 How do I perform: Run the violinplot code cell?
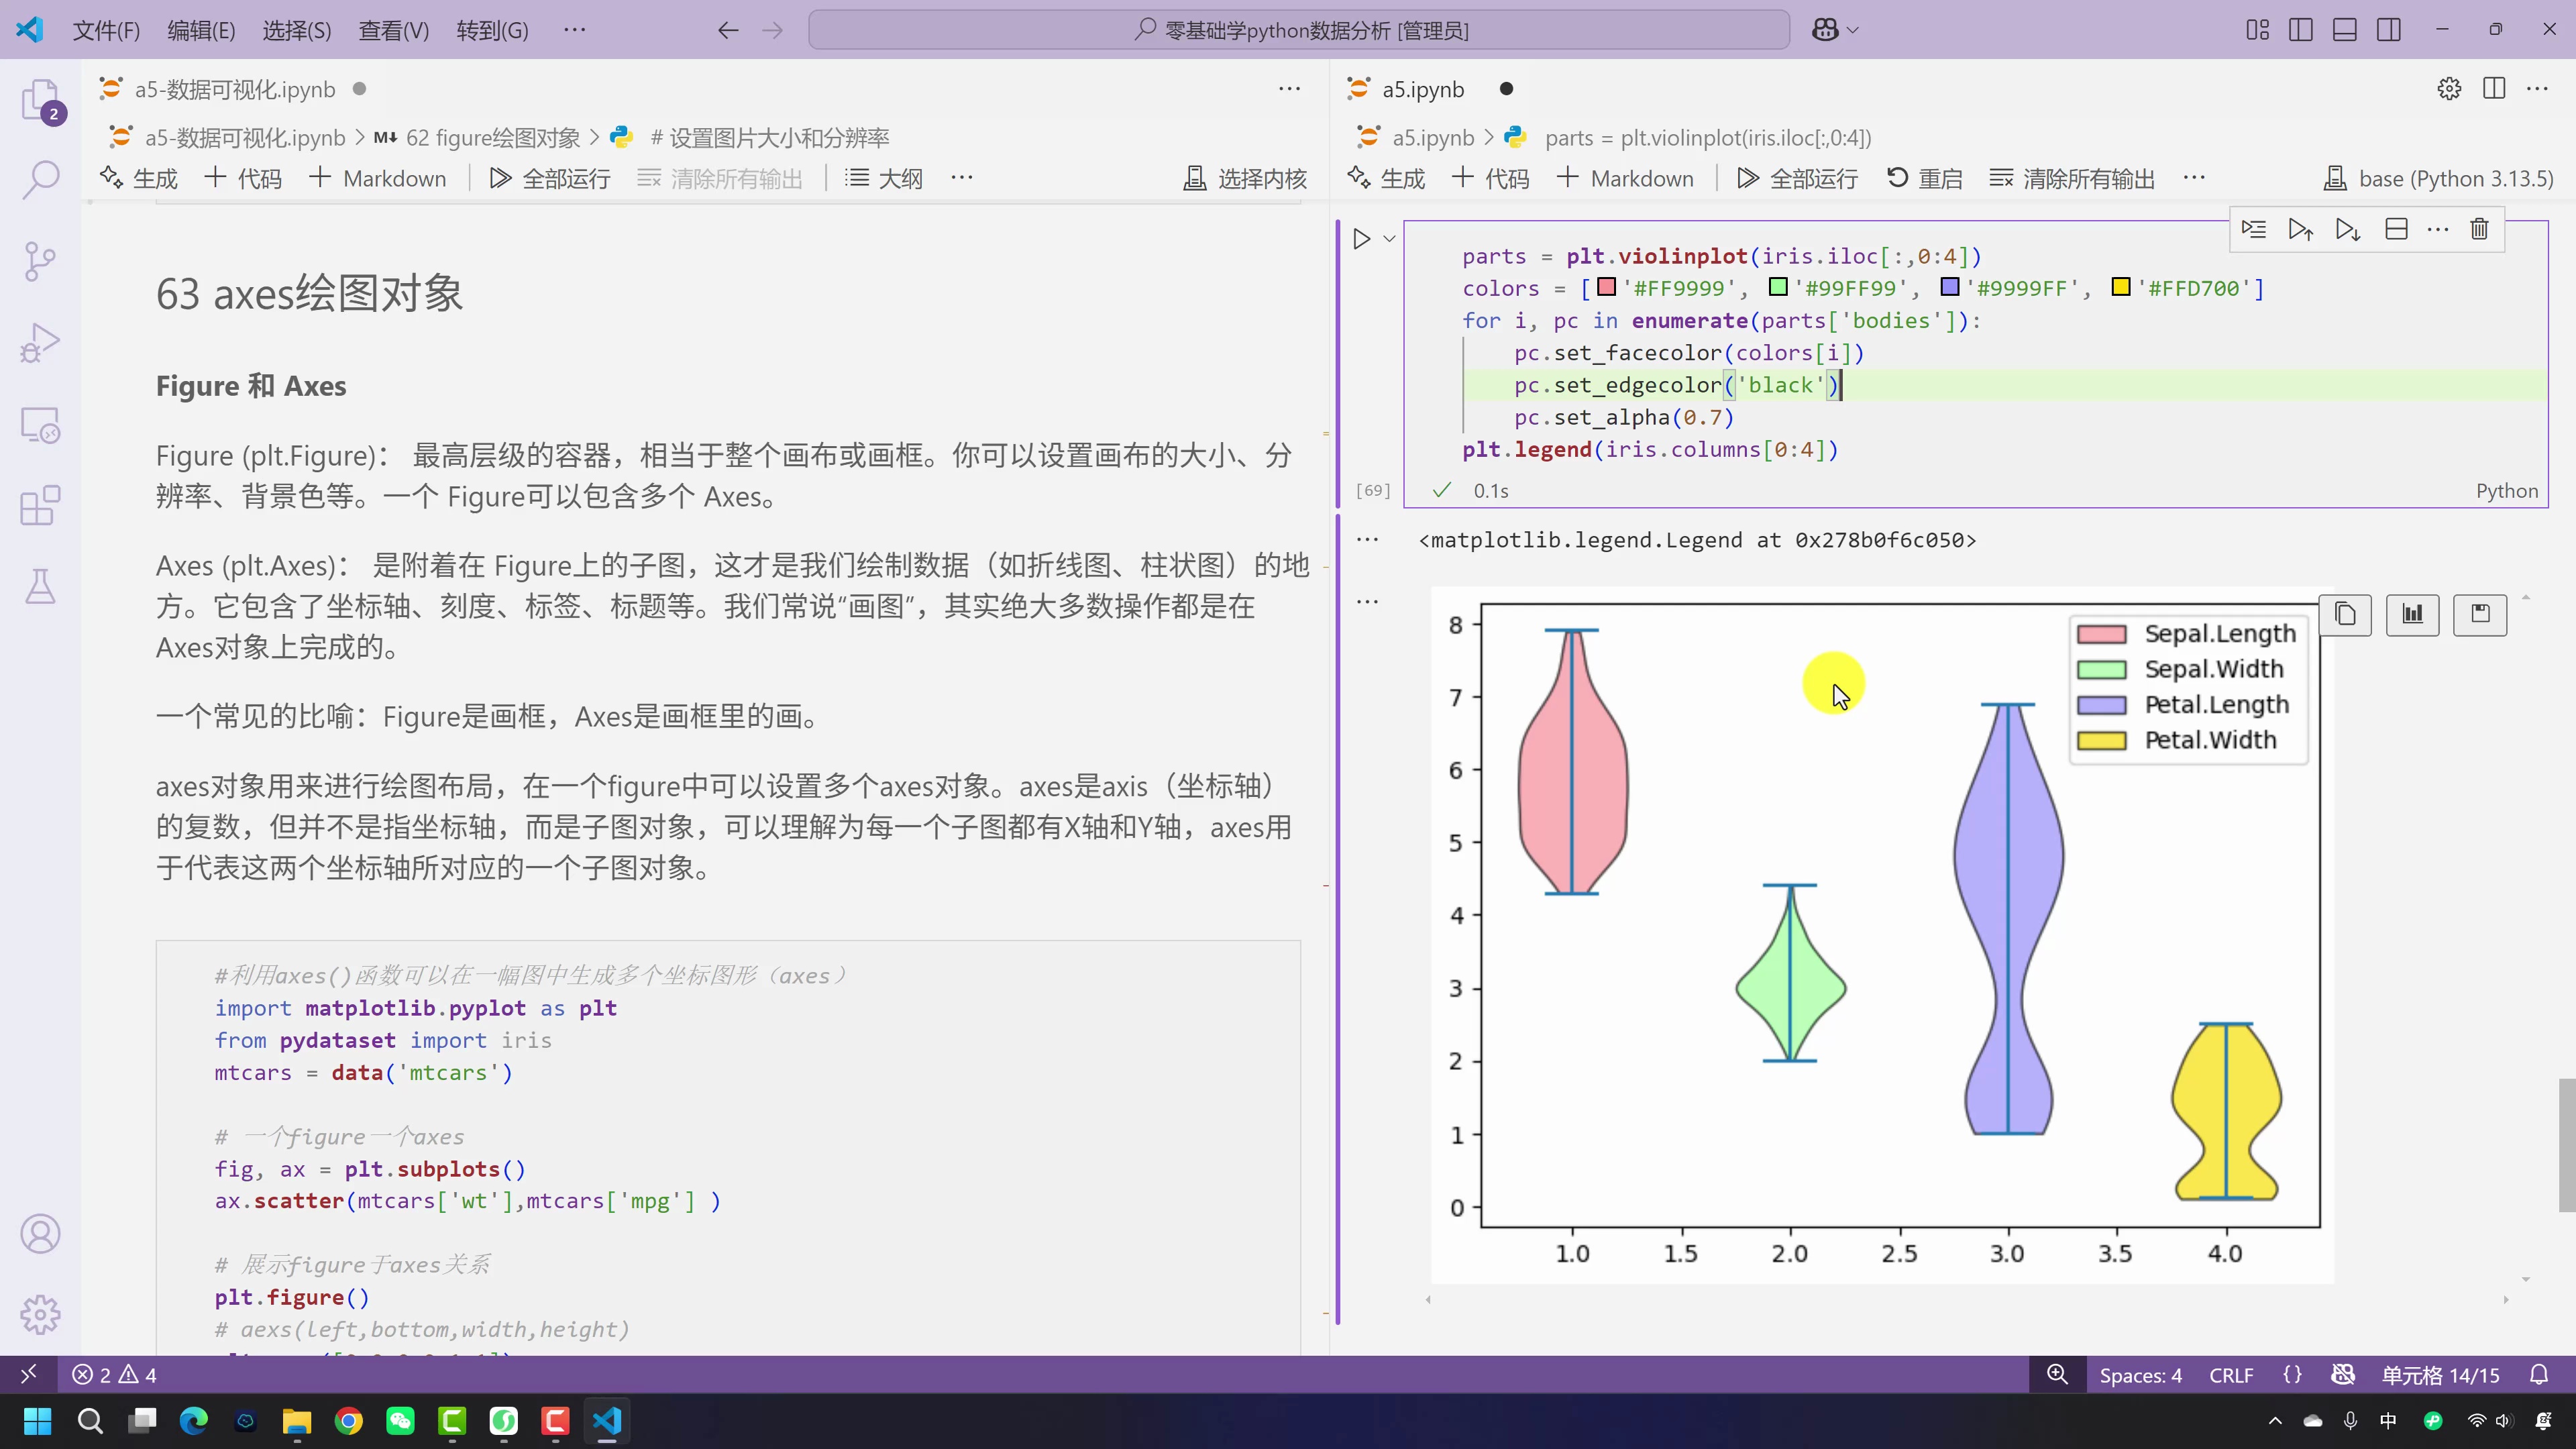tap(1361, 238)
